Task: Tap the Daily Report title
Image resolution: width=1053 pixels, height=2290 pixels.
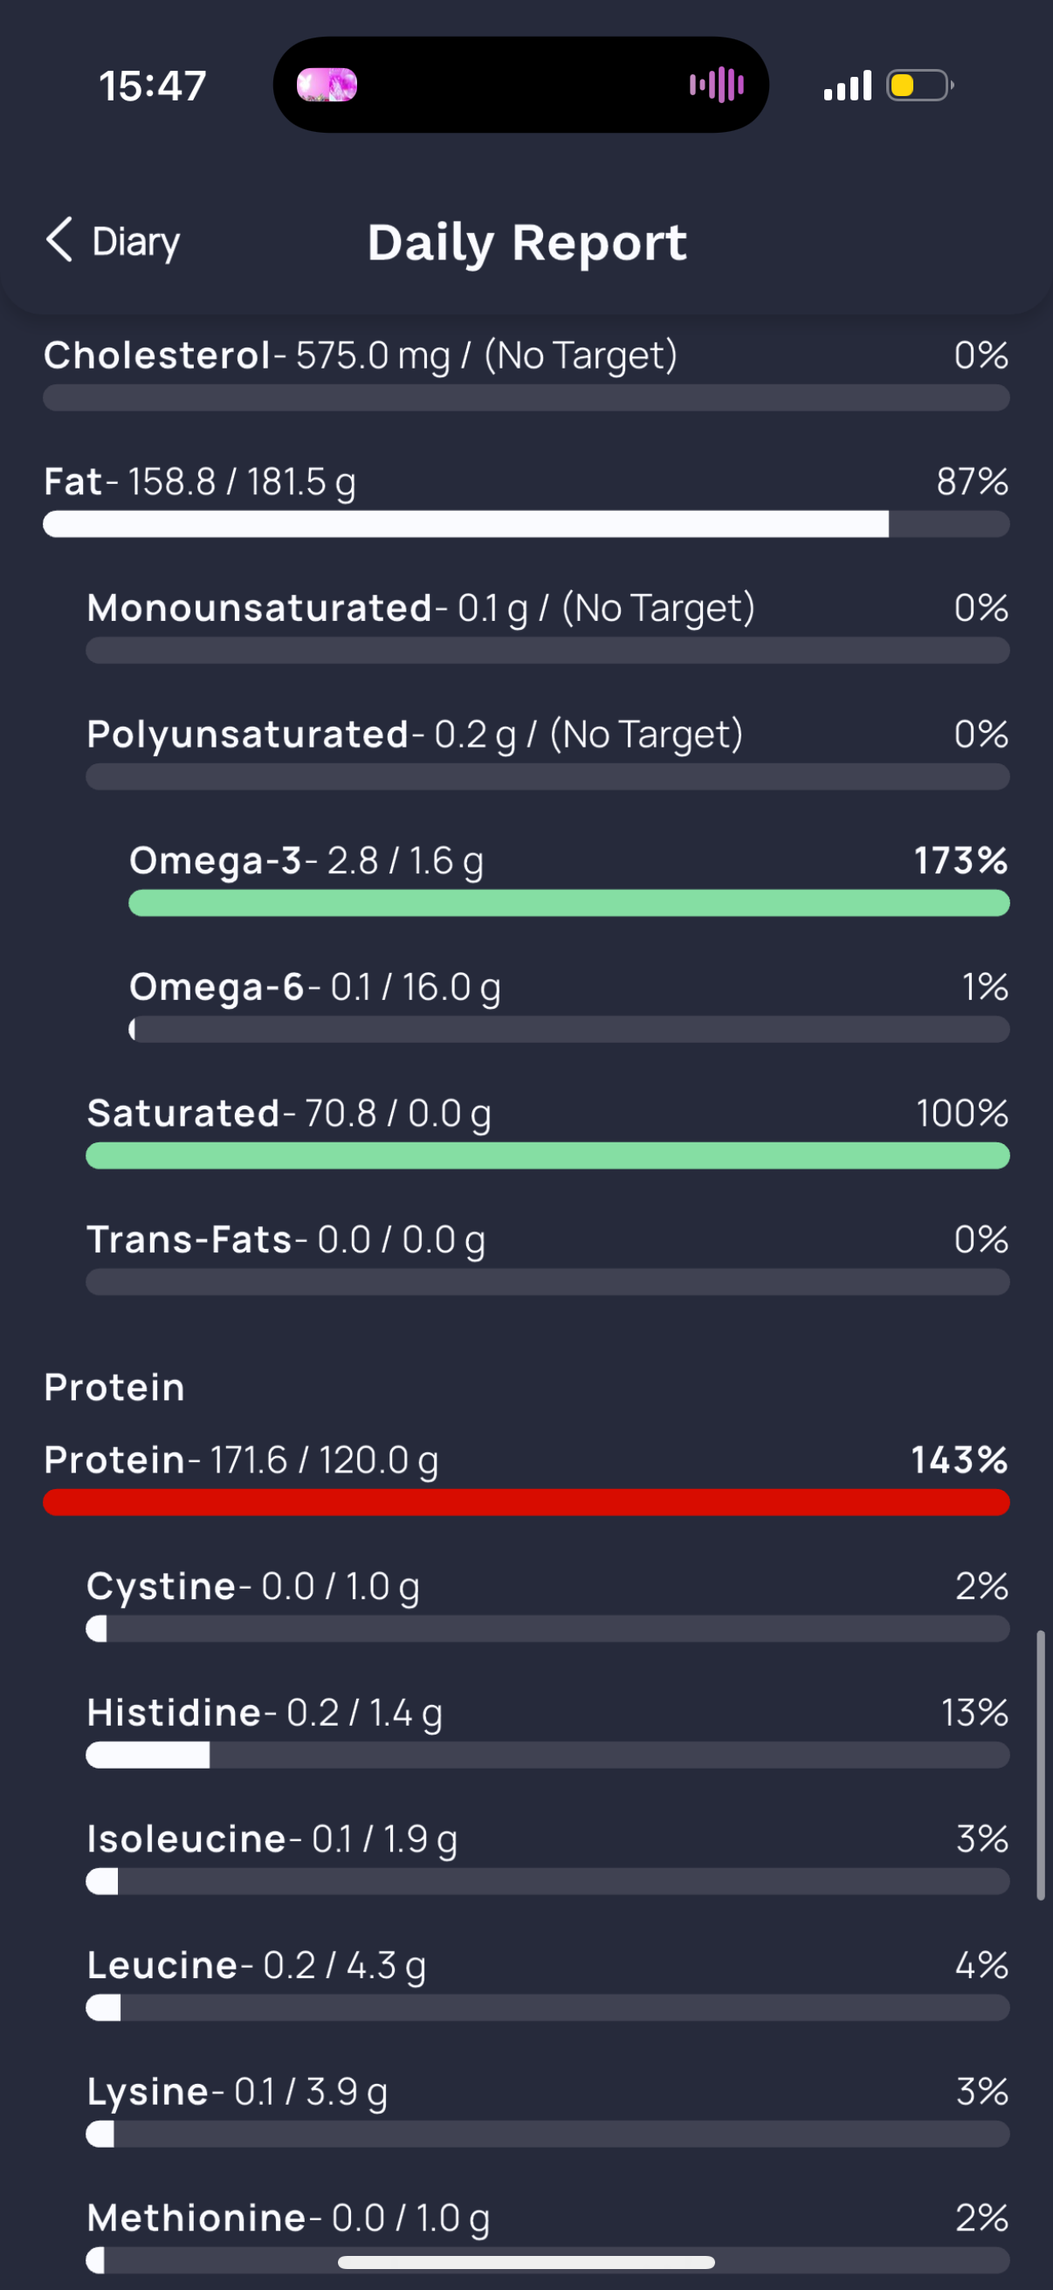Action: tap(527, 243)
